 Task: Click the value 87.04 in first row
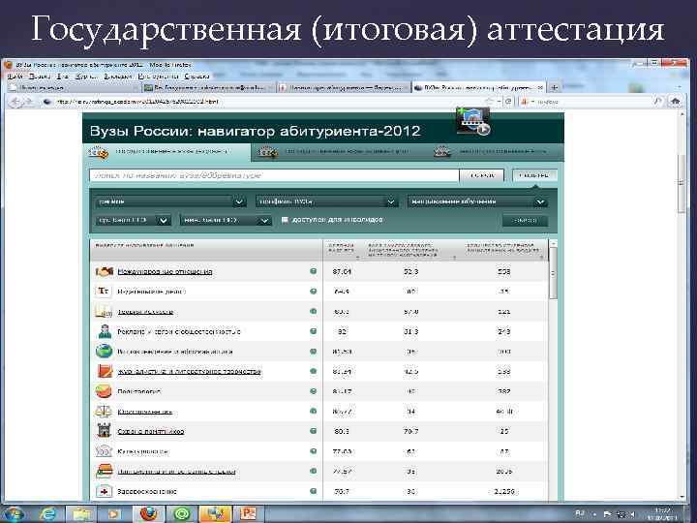[x=342, y=271]
